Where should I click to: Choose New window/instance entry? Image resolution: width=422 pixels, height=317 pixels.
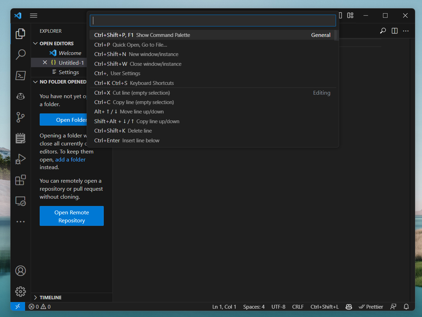click(212, 54)
